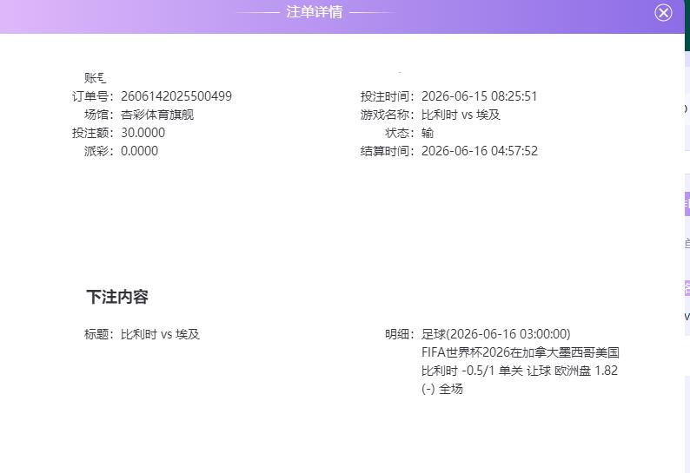Screen dimensions: 690x473
Task: Click settlement time 2026-06-16 04:57:52
Action: [480, 151]
